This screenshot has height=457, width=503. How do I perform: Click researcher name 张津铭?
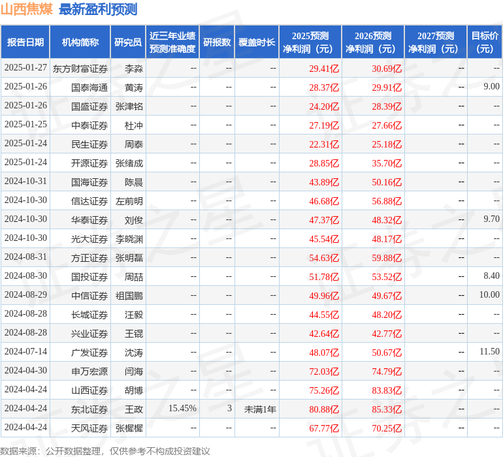pos(129,106)
